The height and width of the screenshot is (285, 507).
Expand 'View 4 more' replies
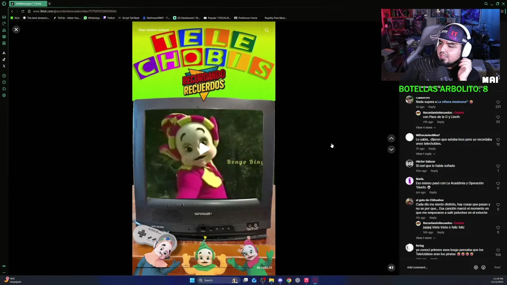pos(425,127)
